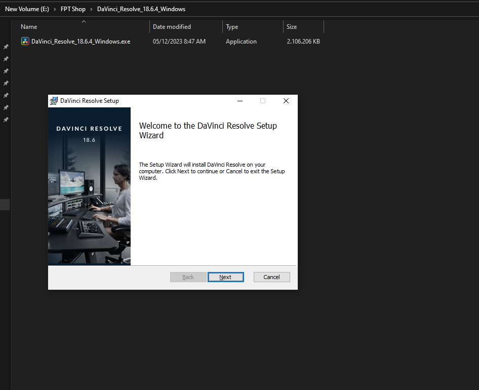Click the sort arrow above the Name column
This screenshot has height=390, width=479.
point(84,21)
